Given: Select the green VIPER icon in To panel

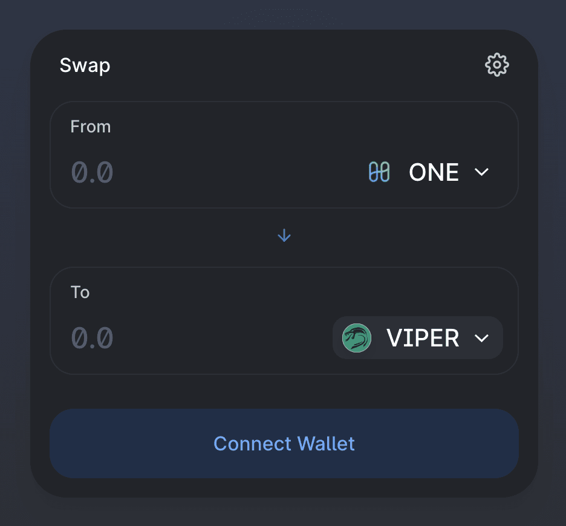Looking at the screenshot, I should click(357, 338).
